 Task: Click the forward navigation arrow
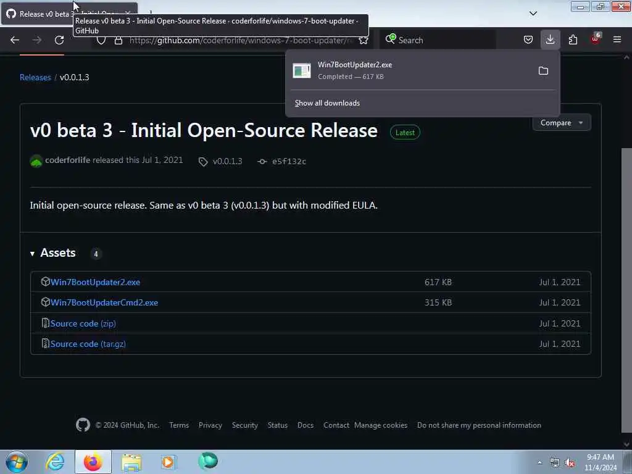click(x=36, y=40)
